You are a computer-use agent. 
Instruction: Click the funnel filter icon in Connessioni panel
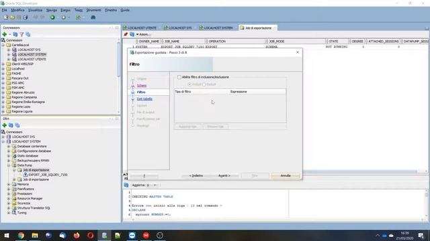point(21,34)
